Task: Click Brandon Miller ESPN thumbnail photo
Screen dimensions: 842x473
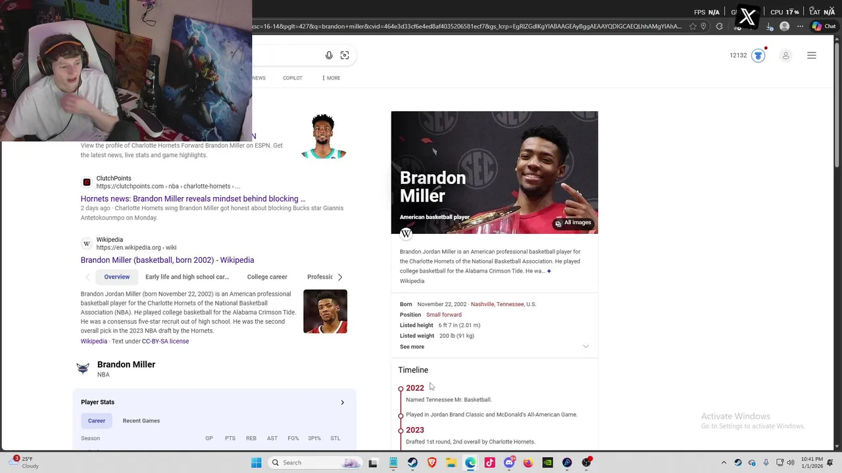Action: pyautogui.click(x=324, y=137)
